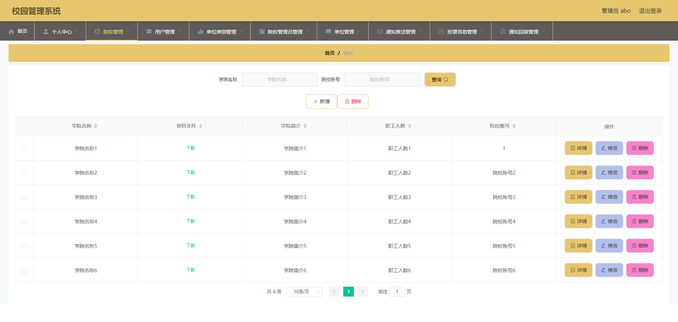
Task: Click the icon beside 院校管理员管理
Action: (x=262, y=31)
